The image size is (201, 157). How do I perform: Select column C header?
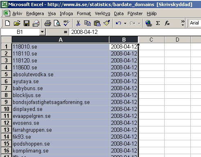[151, 40]
